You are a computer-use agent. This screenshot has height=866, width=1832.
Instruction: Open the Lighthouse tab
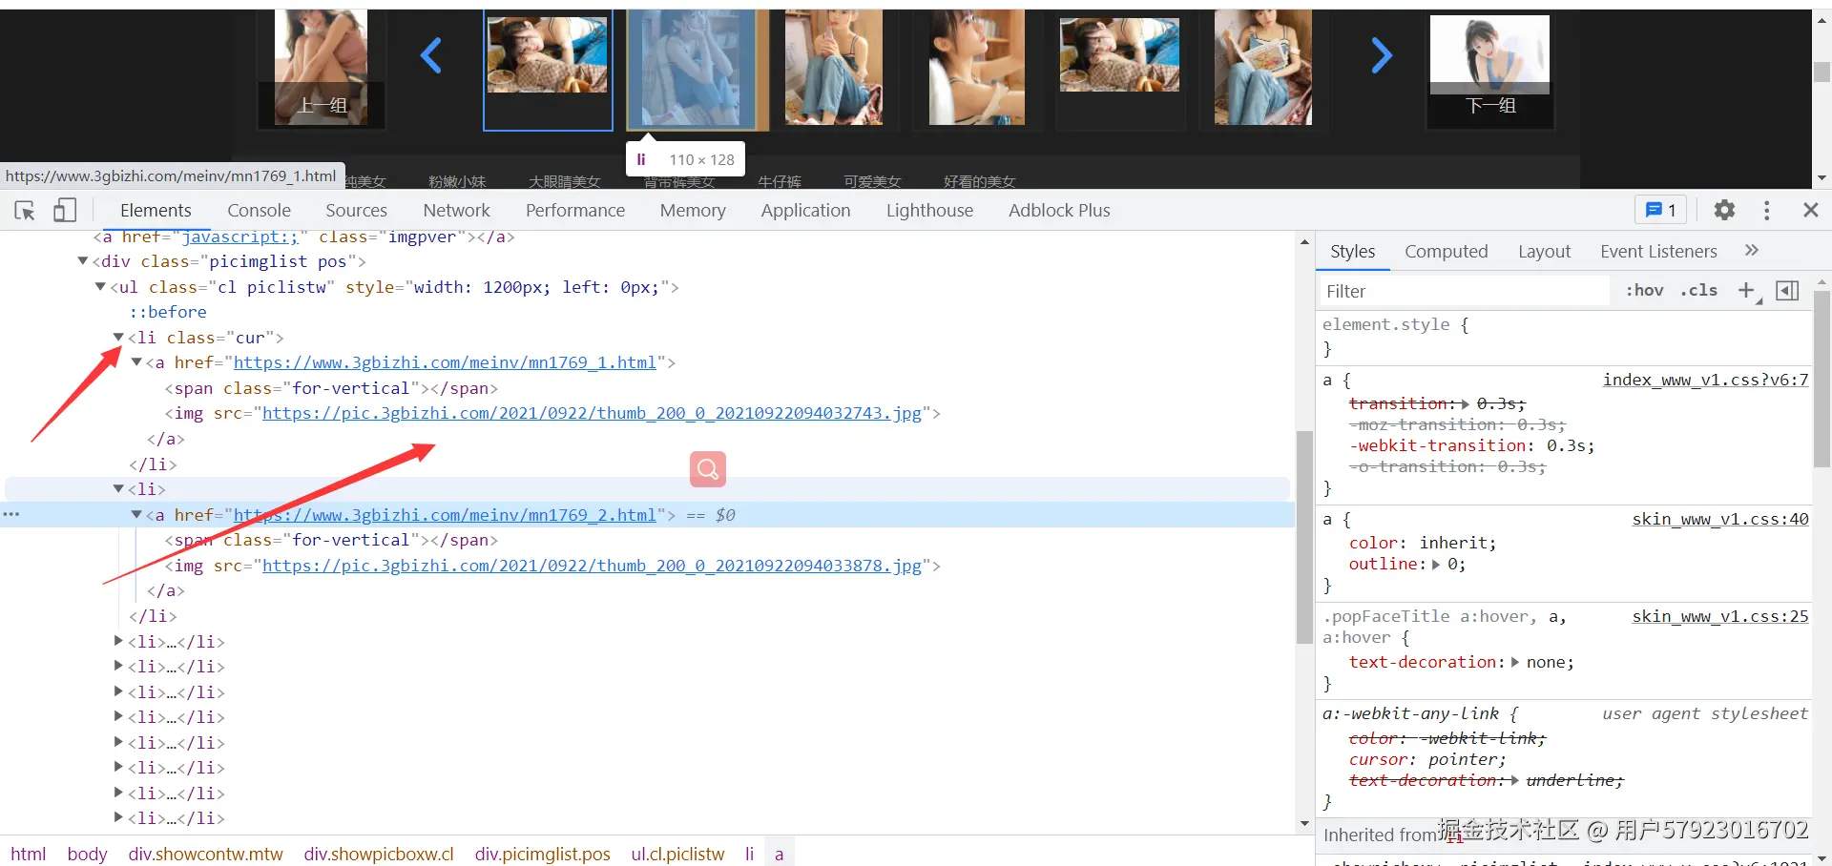tap(929, 210)
